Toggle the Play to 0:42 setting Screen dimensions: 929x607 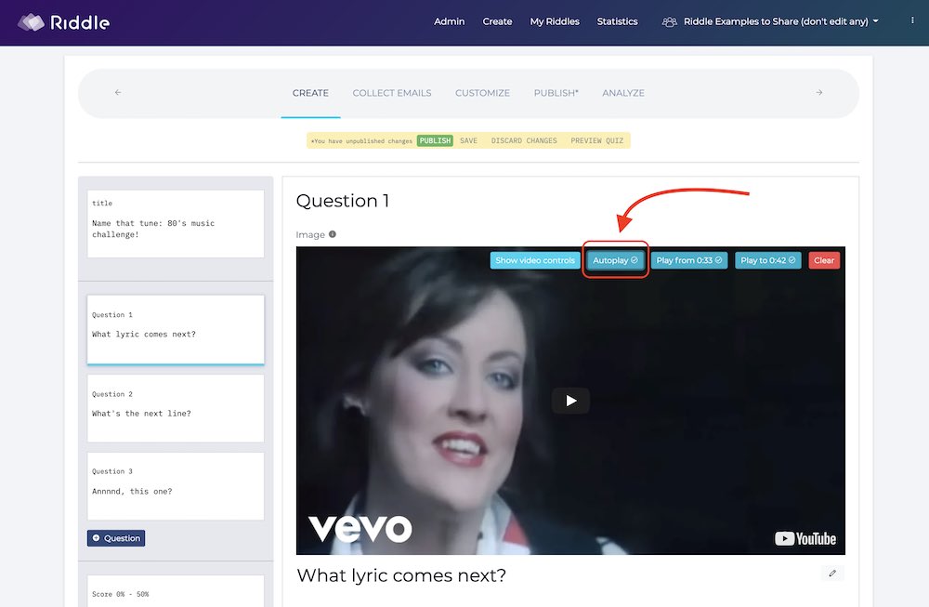pyautogui.click(x=768, y=260)
